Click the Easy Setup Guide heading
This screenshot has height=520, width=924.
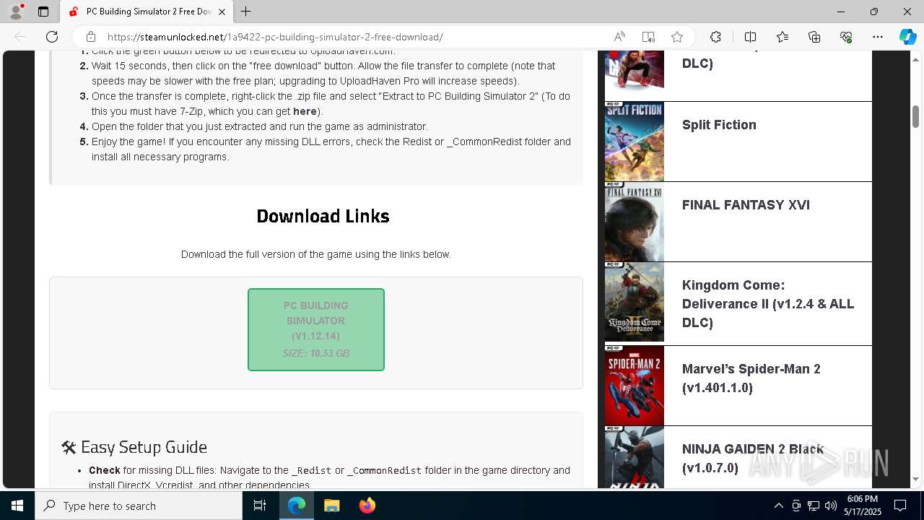(134, 447)
